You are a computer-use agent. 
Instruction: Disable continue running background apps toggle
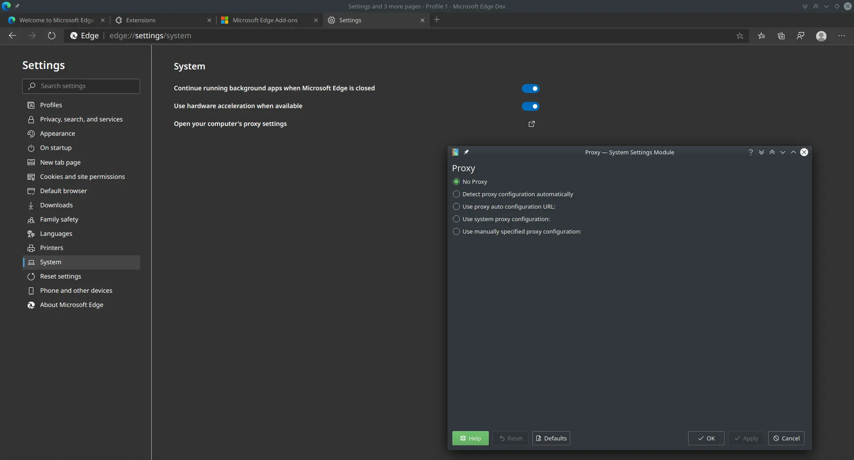(x=531, y=88)
